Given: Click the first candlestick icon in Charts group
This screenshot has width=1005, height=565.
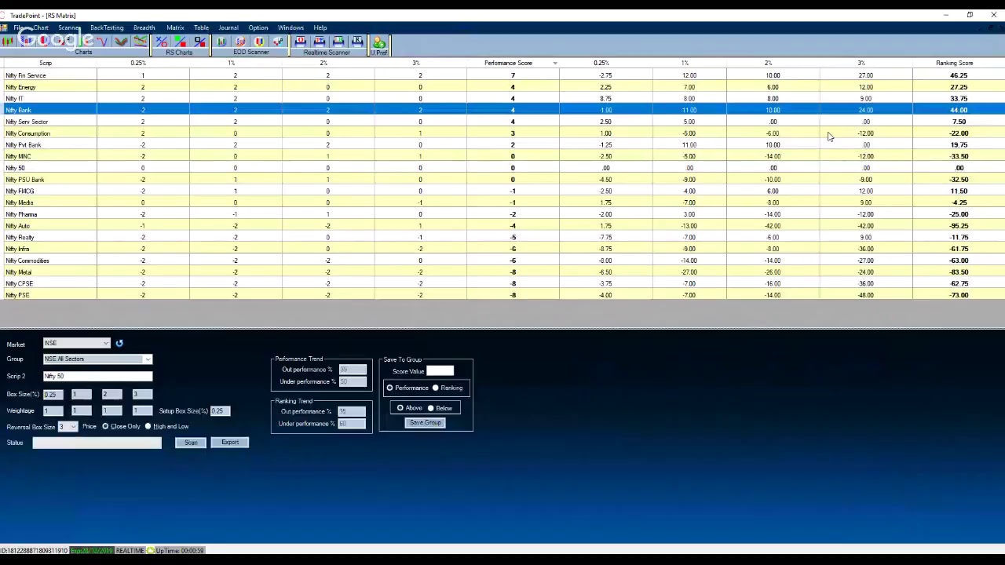Looking at the screenshot, I should [8, 42].
